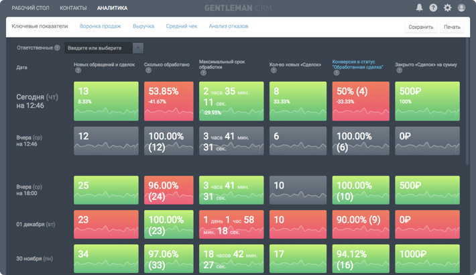Go to the Контакты menu item
Screen dimensions: 476x275
point(72,8)
